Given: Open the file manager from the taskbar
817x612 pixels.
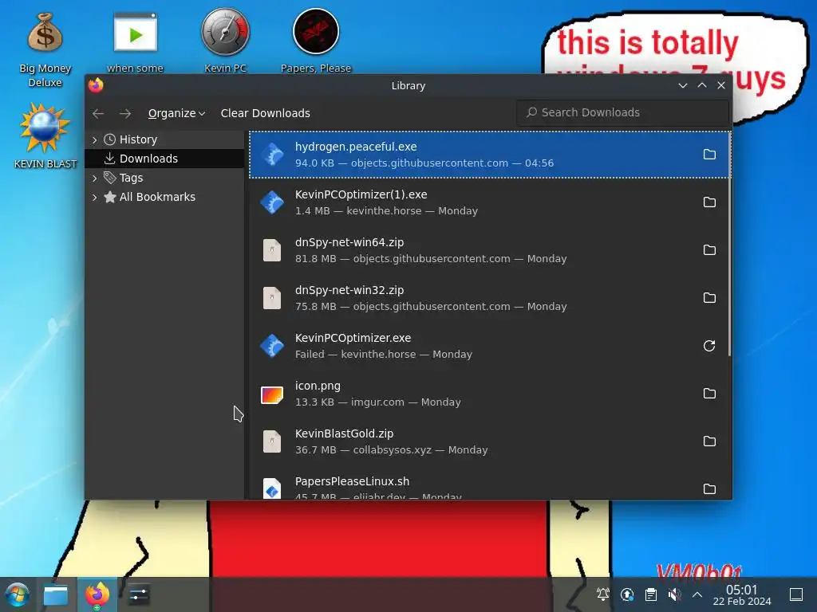Looking at the screenshot, I should click(56, 594).
